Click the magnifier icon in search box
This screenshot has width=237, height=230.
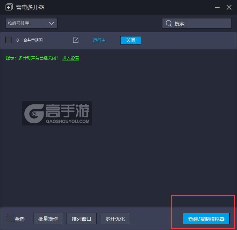point(169,23)
